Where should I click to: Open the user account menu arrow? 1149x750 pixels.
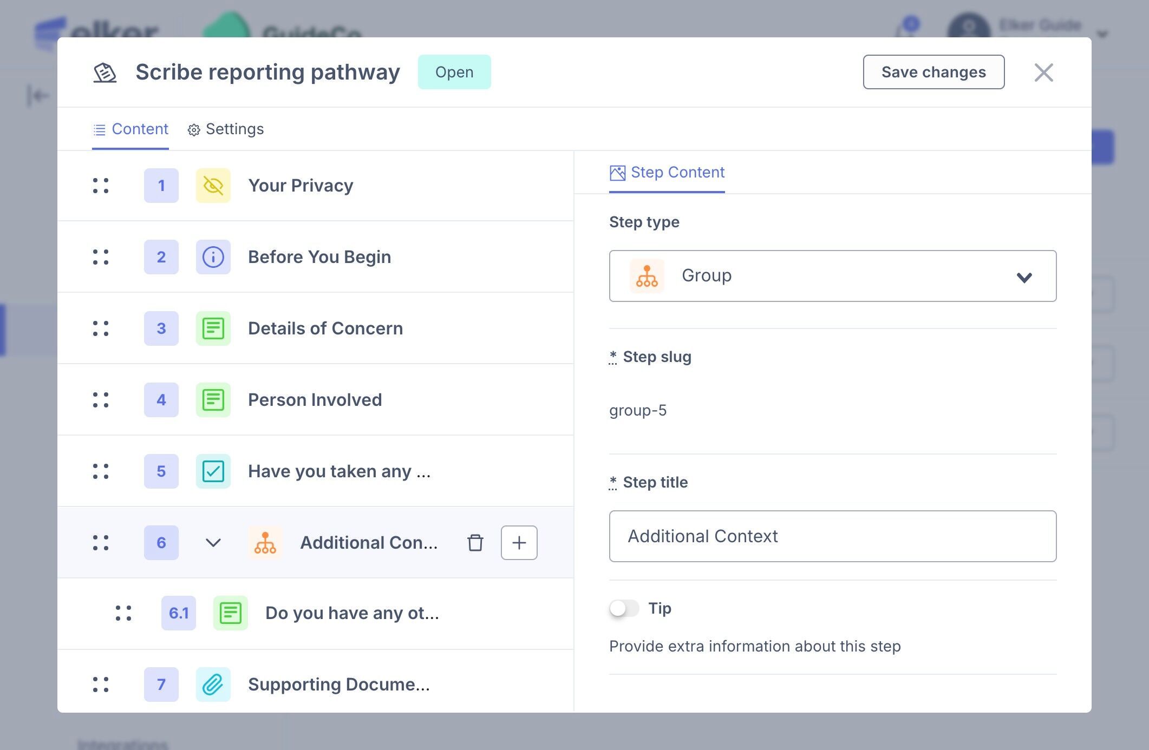[1102, 34]
